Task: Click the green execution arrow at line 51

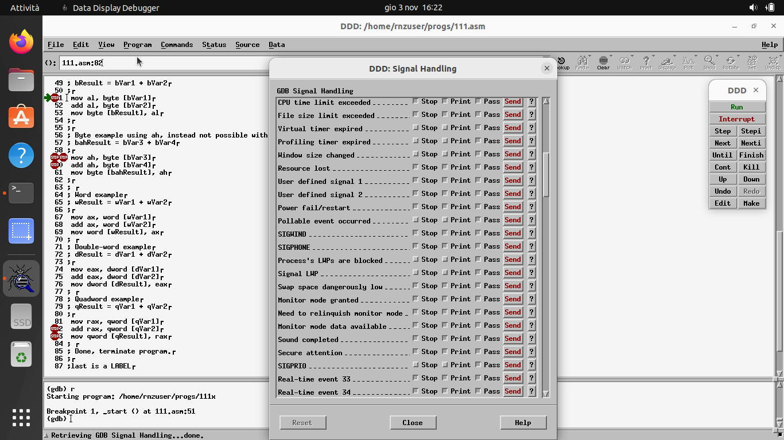Action: coord(48,98)
